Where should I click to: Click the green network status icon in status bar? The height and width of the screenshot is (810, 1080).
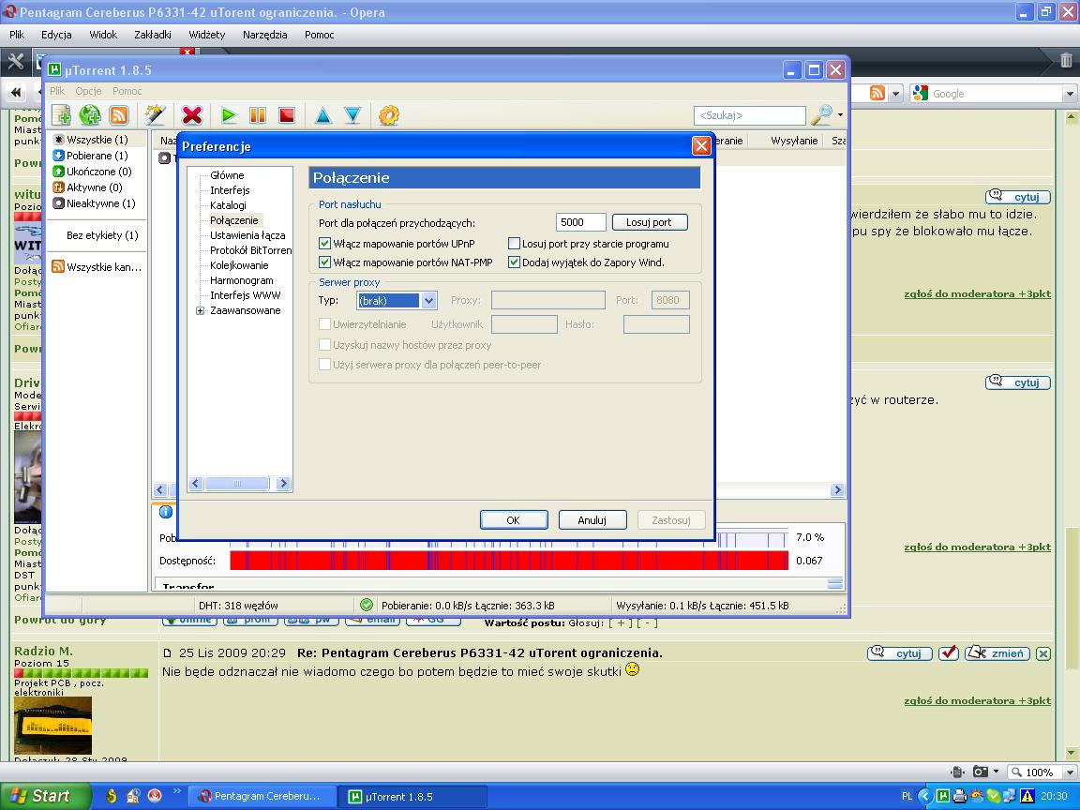[367, 605]
